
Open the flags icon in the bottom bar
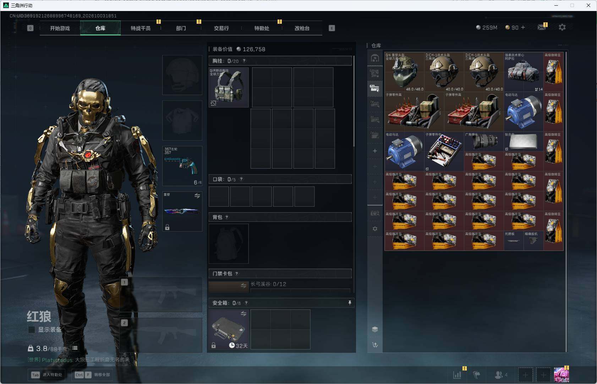(x=477, y=374)
